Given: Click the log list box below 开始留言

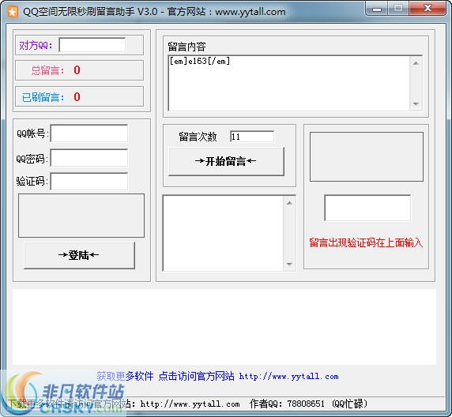Looking at the screenshot, I should [224, 233].
